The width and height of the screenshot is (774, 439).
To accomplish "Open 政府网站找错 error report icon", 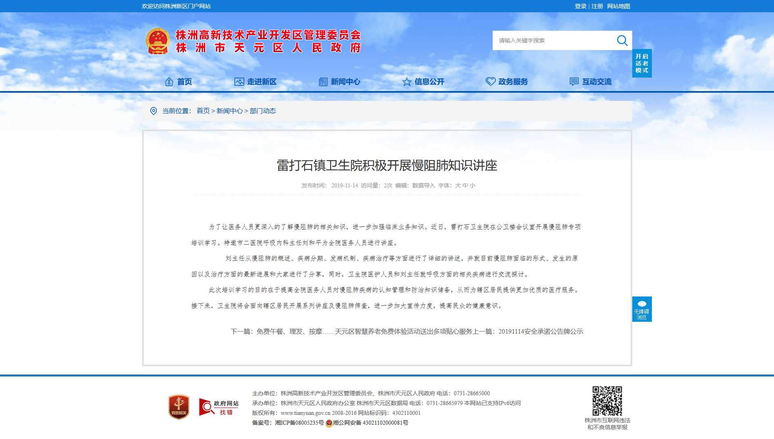I will point(219,407).
